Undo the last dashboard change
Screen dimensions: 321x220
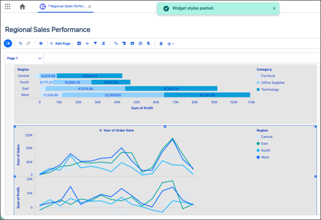20,44
